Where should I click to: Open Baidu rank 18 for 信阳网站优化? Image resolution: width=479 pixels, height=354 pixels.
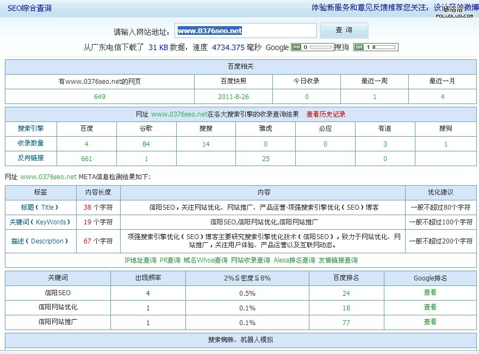coord(346,308)
